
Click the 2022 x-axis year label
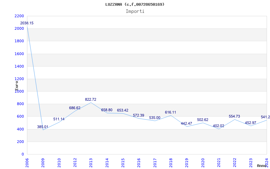235,163
